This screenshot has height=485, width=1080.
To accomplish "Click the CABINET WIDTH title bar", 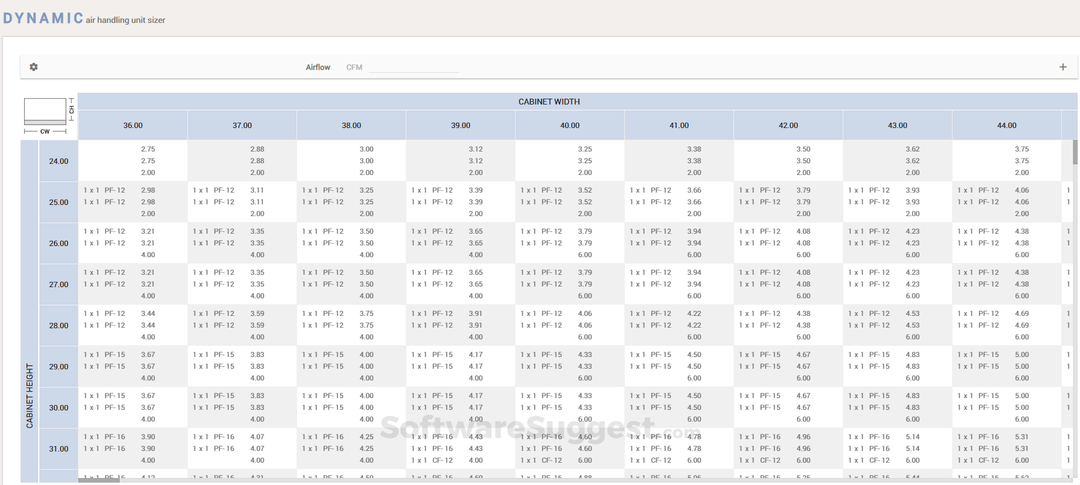I will [549, 102].
